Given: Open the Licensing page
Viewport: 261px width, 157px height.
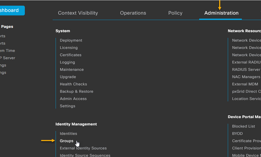Looking at the screenshot, I should [69, 48].
